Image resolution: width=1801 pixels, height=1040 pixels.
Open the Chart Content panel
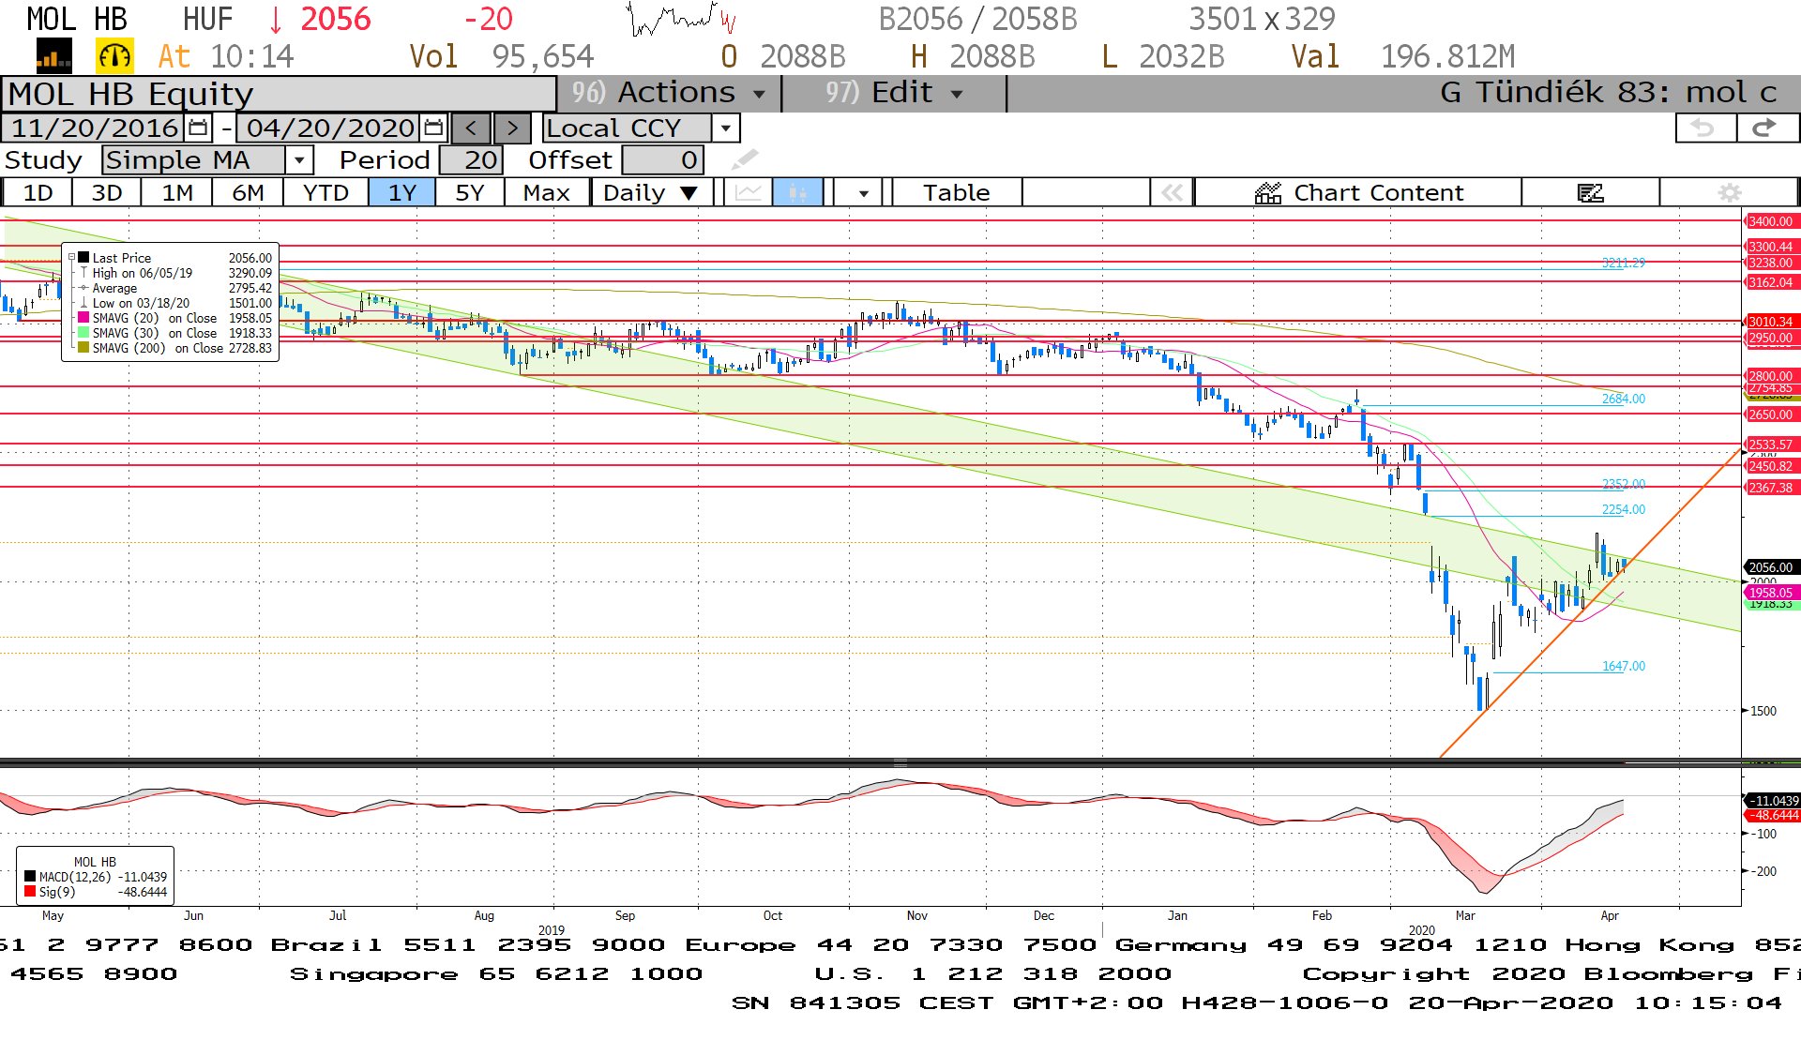click(x=1359, y=192)
